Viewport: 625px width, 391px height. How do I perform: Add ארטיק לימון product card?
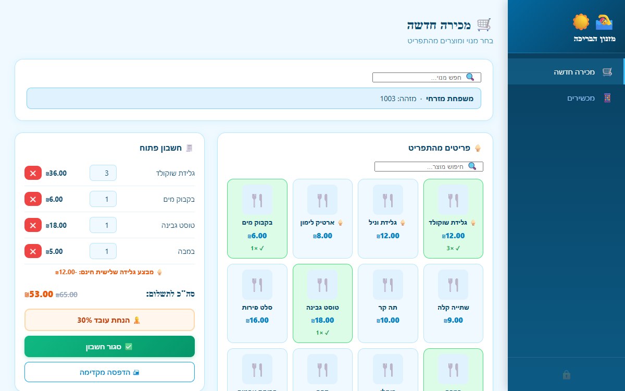coord(322,218)
